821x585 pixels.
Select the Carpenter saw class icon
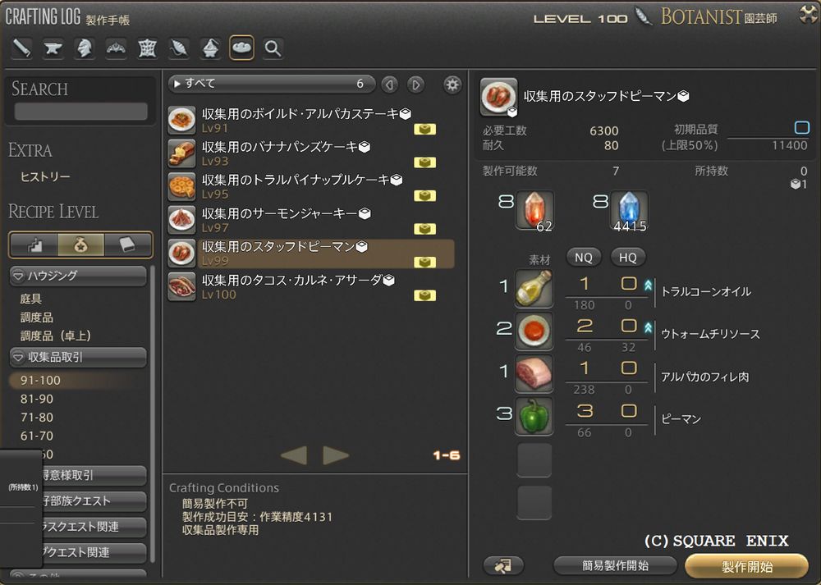click(x=21, y=48)
